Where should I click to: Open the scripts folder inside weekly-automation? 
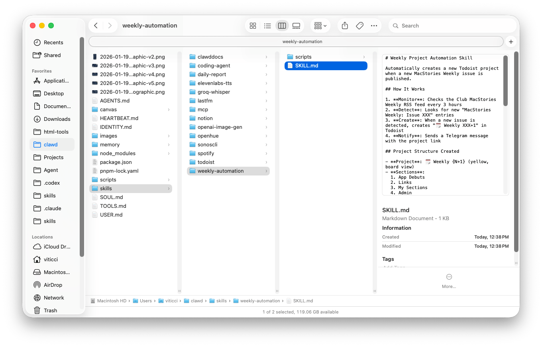click(x=303, y=57)
